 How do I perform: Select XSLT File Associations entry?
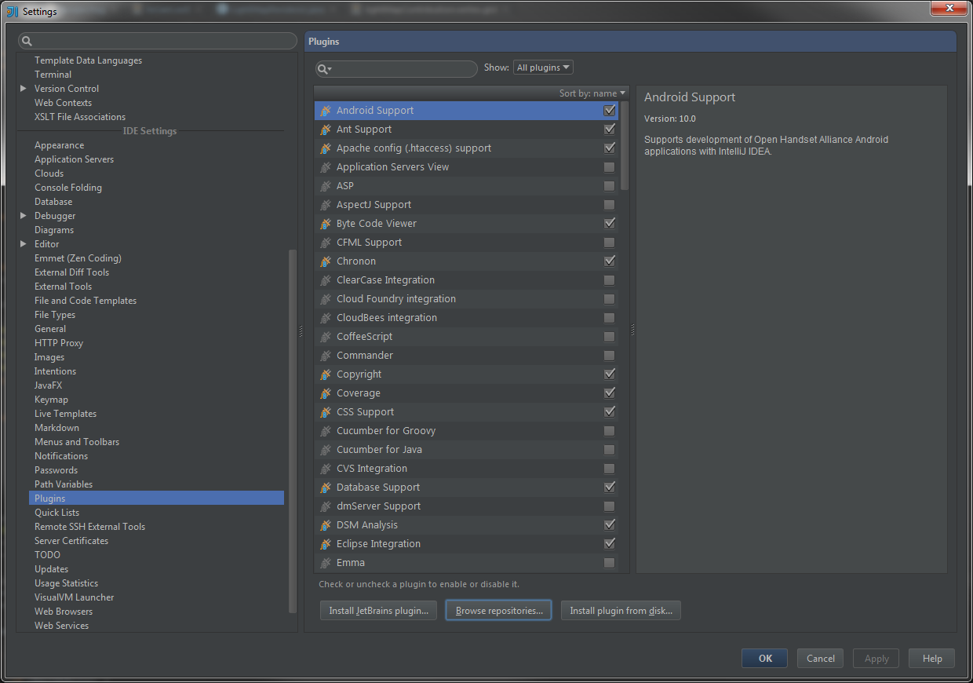pos(80,117)
